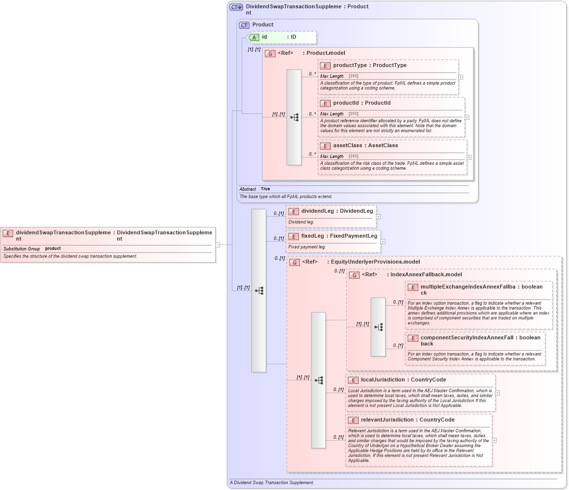This screenshot has height=490, width=569.
Task: Click the E icon of assetClass element
Action: click(325, 146)
